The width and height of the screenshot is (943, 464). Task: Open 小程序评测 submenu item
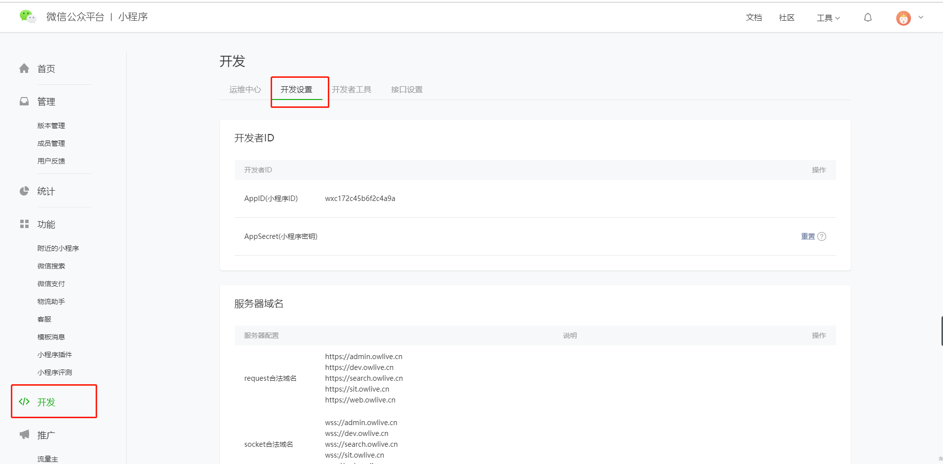click(x=55, y=372)
